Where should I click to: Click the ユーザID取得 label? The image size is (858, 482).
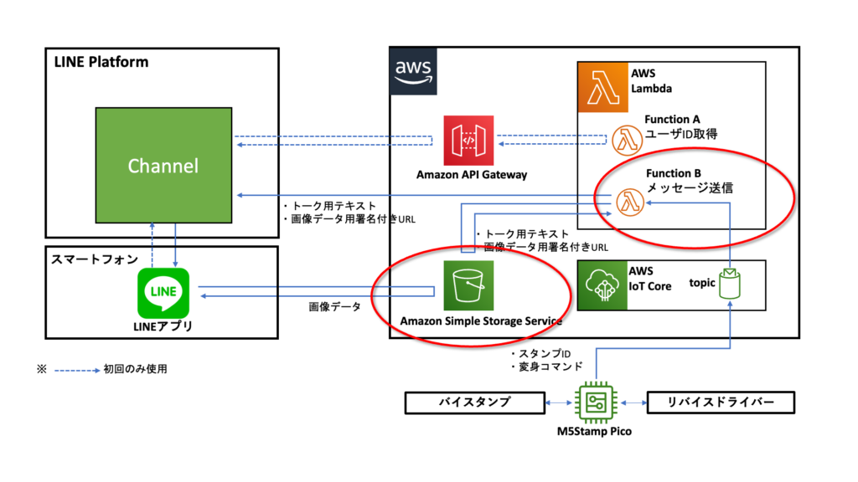(x=680, y=134)
